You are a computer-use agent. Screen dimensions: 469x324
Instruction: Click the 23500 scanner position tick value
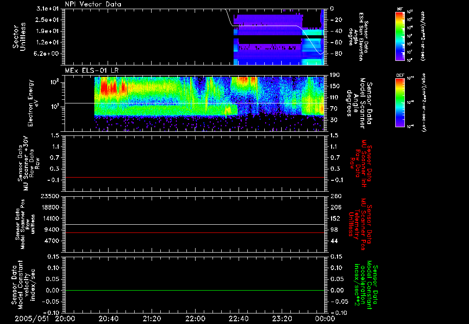[x=50, y=196]
